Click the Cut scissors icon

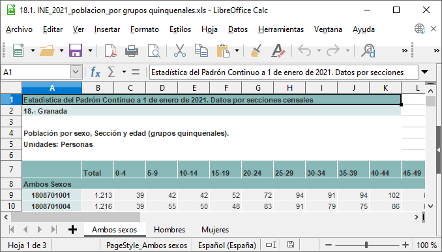point(179,51)
